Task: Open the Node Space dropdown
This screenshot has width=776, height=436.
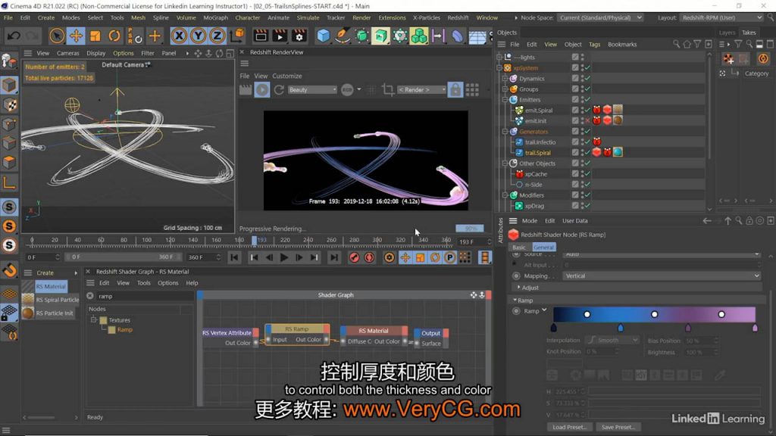Action: (x=600, y=17)
